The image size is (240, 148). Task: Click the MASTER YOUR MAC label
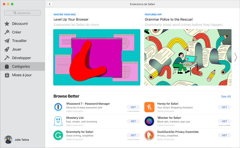coord(65,14)
